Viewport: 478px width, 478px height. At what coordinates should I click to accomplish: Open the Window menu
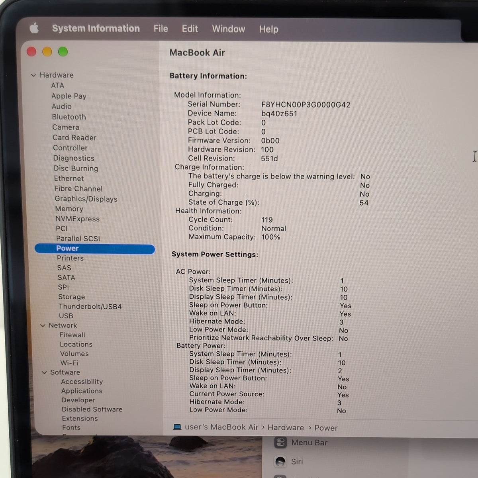coord(228,29)
